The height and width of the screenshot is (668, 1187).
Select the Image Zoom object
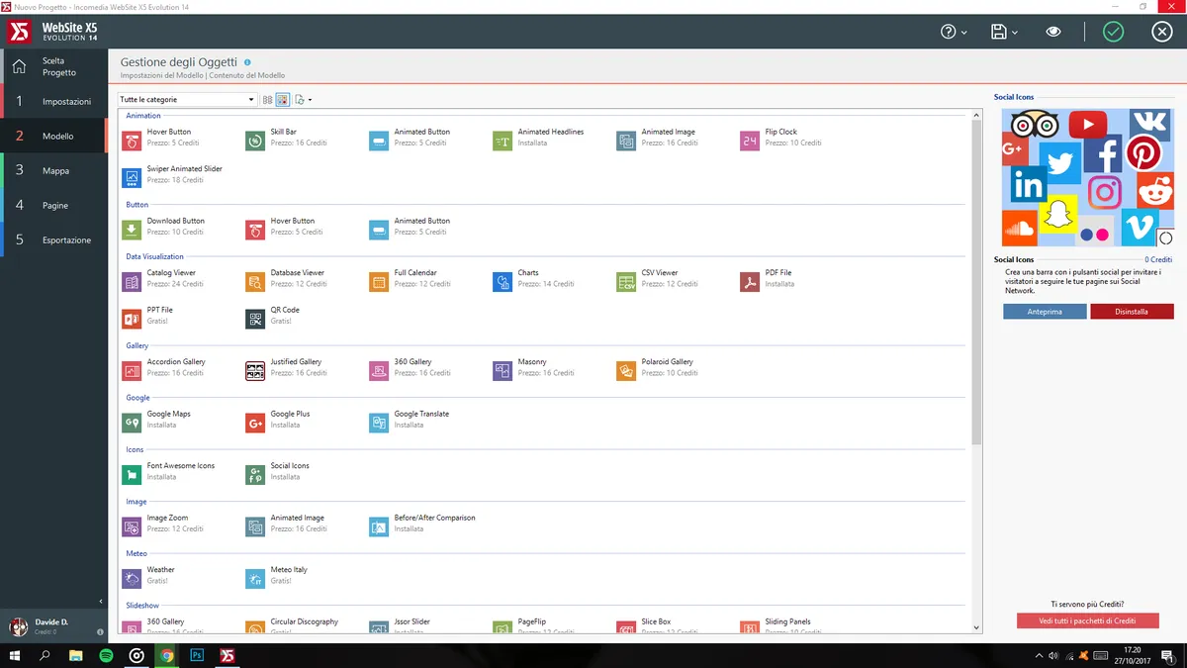[165, 524]
